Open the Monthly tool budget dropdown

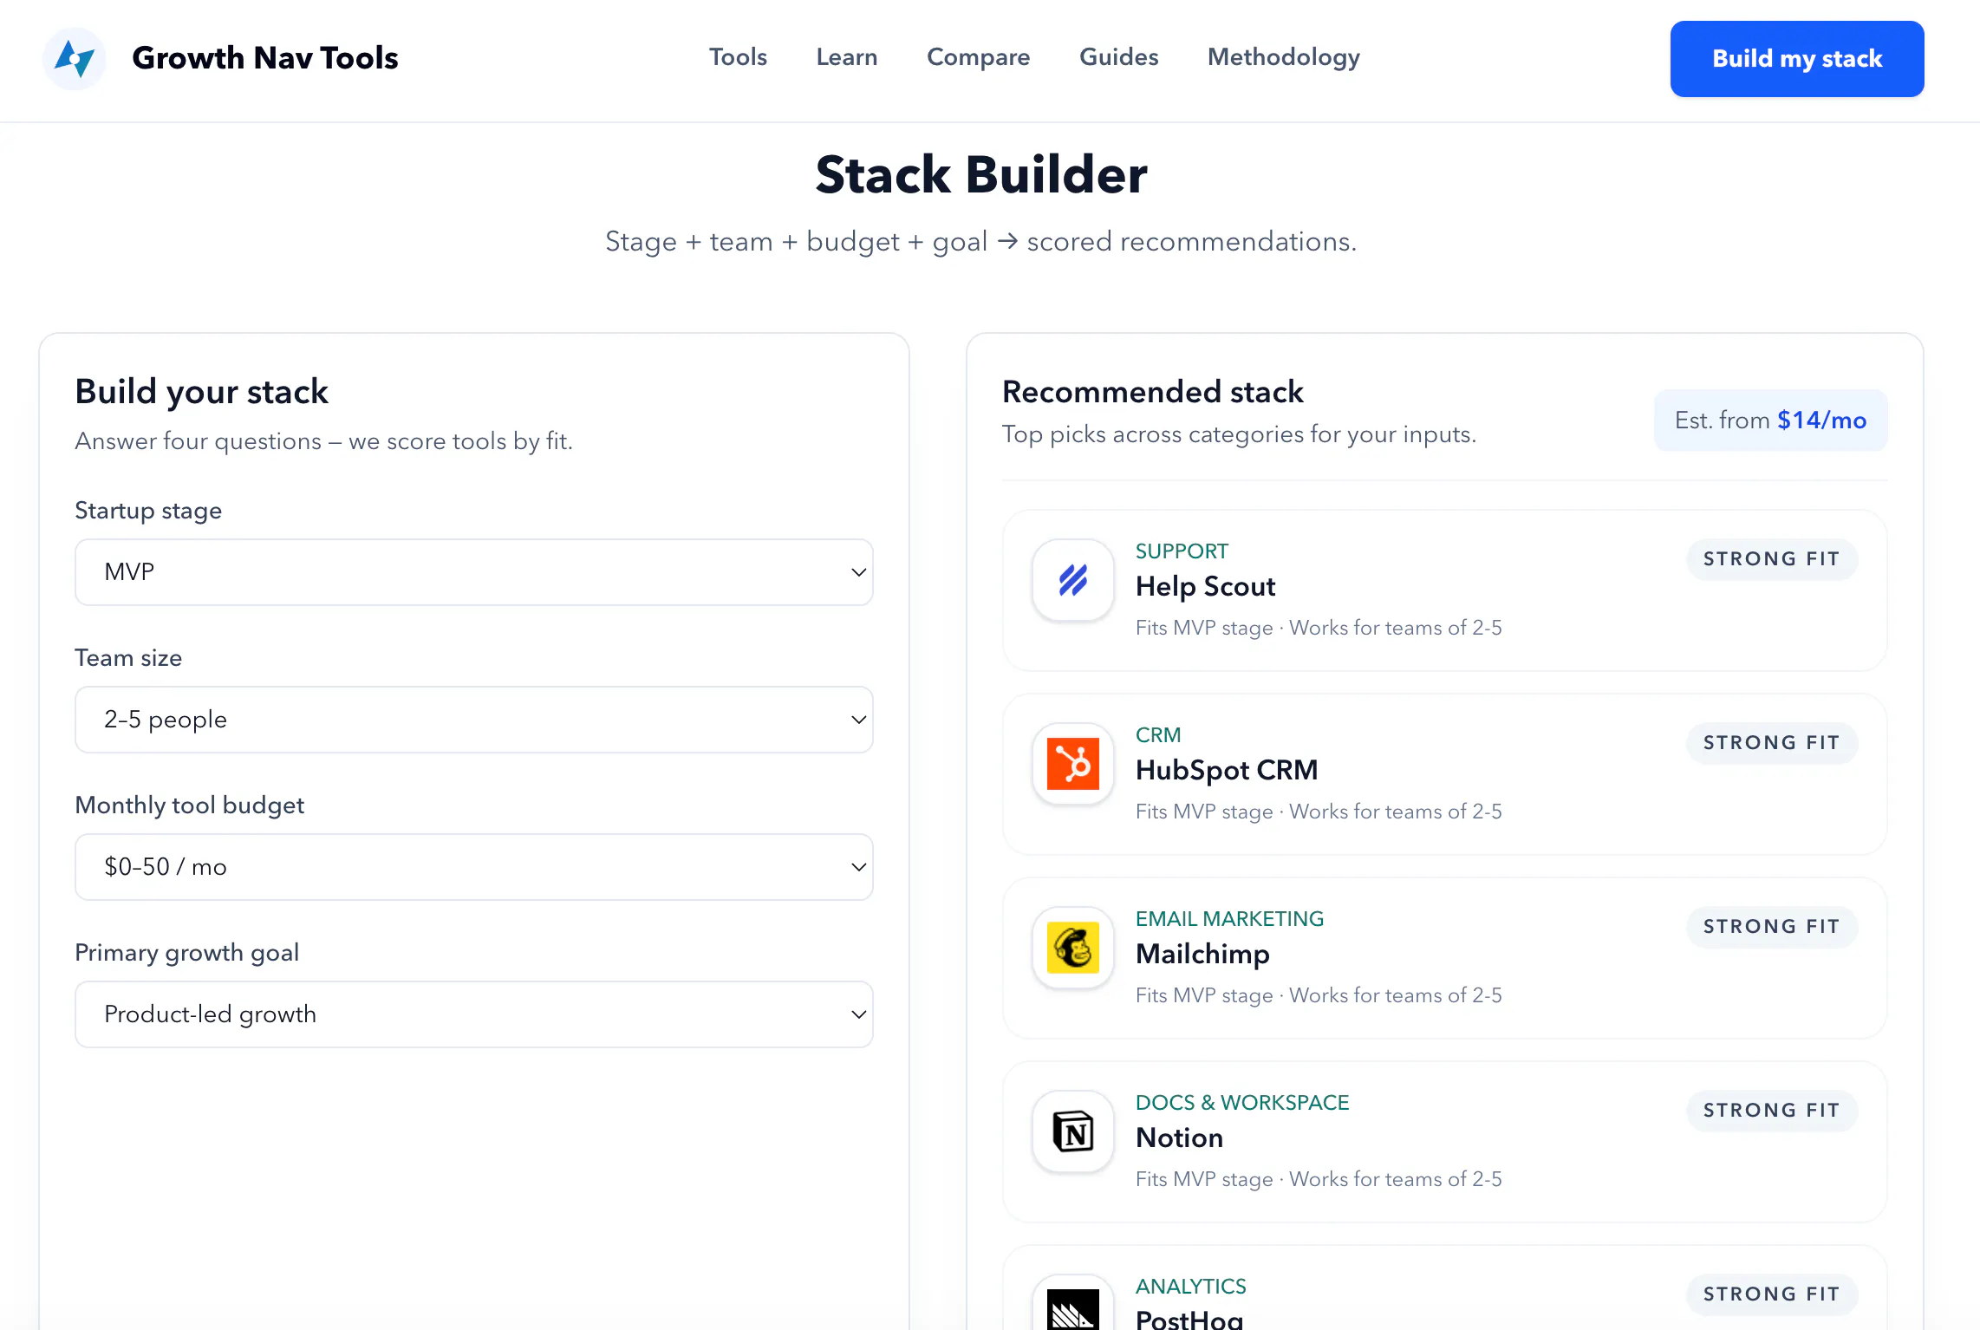(x=474, y=867)
